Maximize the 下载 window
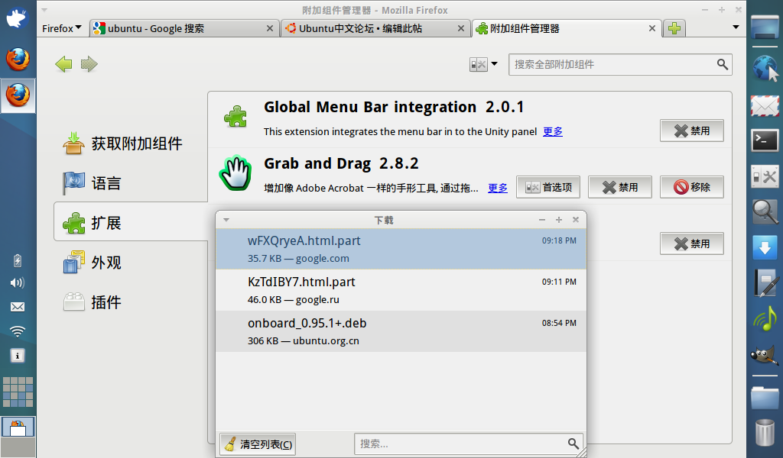This screenshot has width=783, height=458. [559, 220]
